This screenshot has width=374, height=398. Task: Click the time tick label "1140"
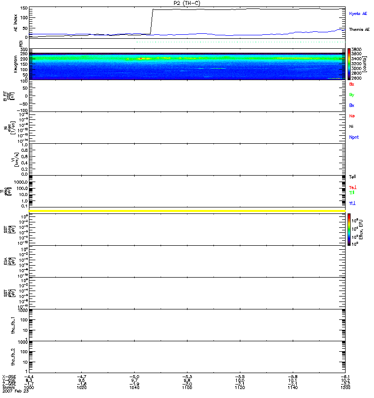pos(293,388)
